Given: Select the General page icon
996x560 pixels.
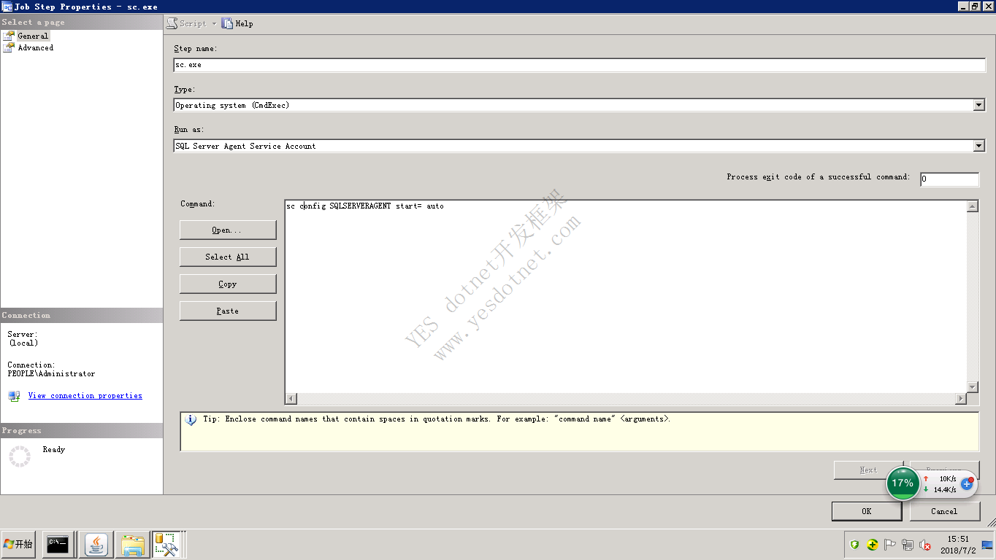Looking at the screenshot, I should click(9, 36).
